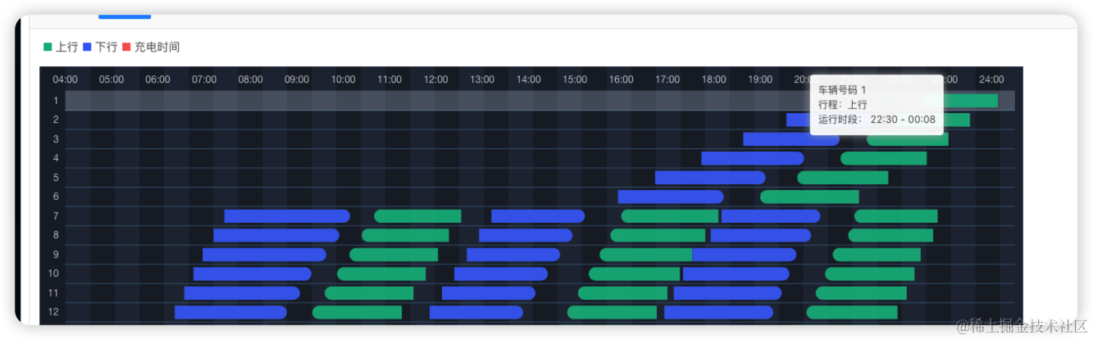Click the 05:00 time axis label

[x=112, y=79]
